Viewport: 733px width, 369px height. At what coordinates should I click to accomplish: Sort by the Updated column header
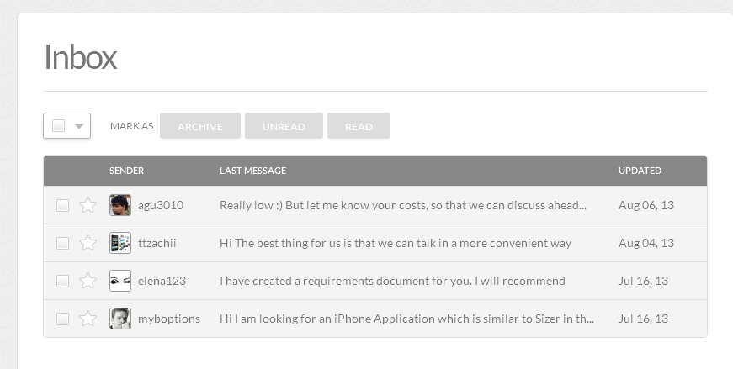(x=640, y=171)
